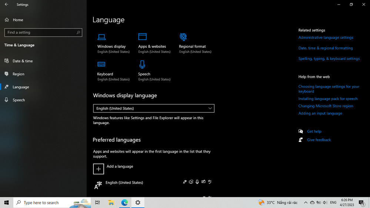
Task: Click the OneDrive cloud tray icon
Action: coord(312,202)
